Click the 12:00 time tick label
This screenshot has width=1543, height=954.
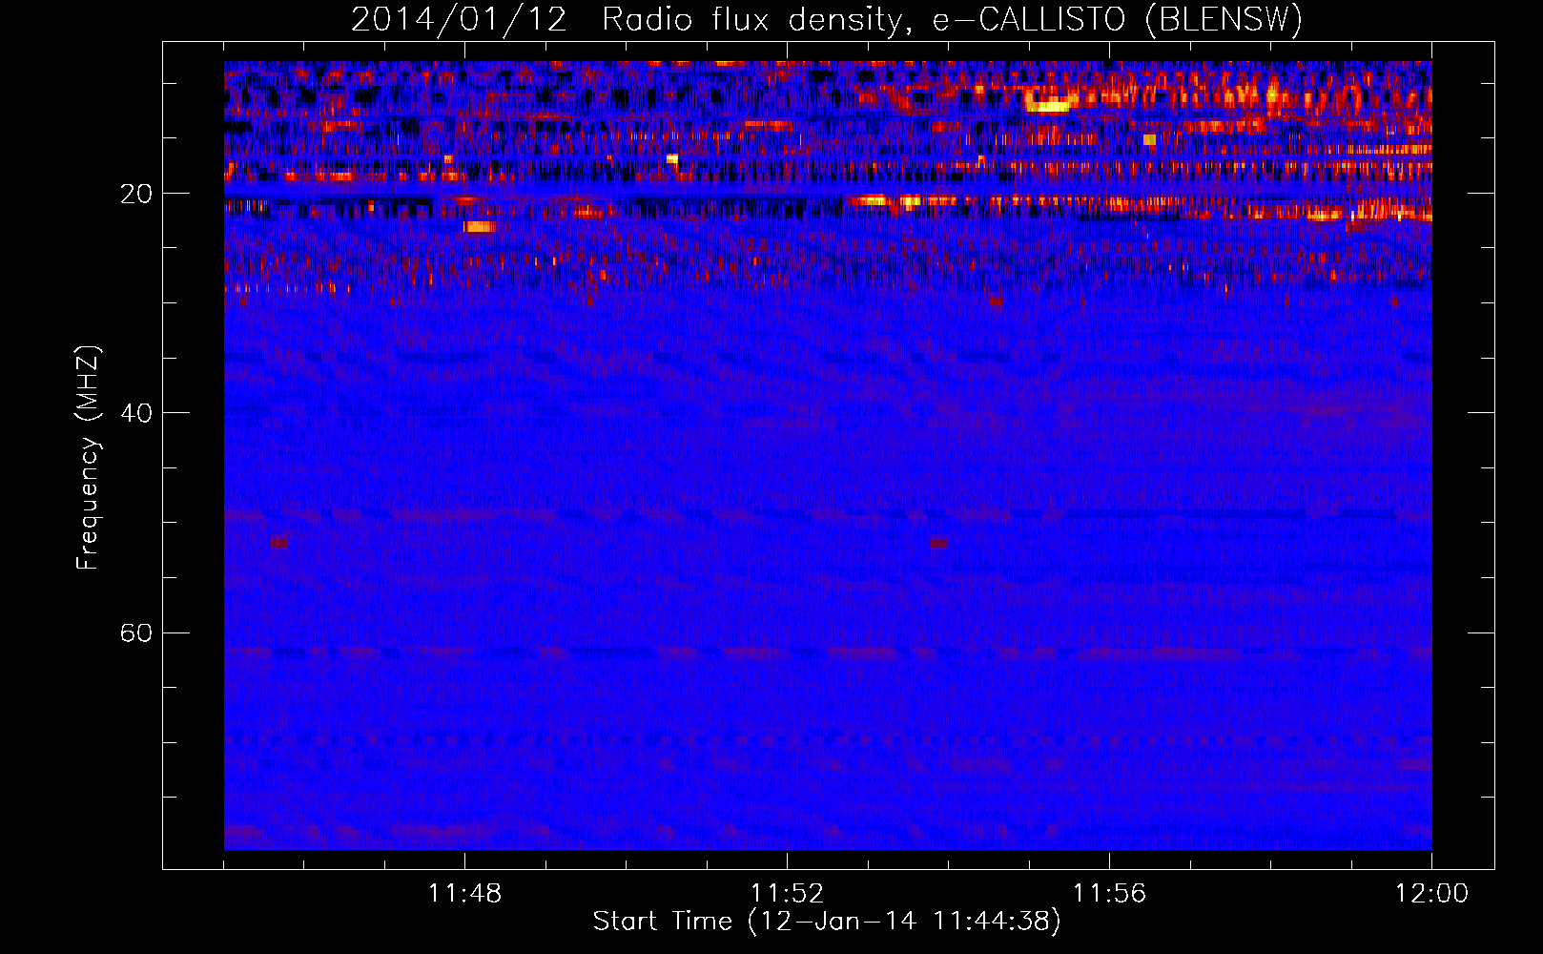pos(1431,893)
